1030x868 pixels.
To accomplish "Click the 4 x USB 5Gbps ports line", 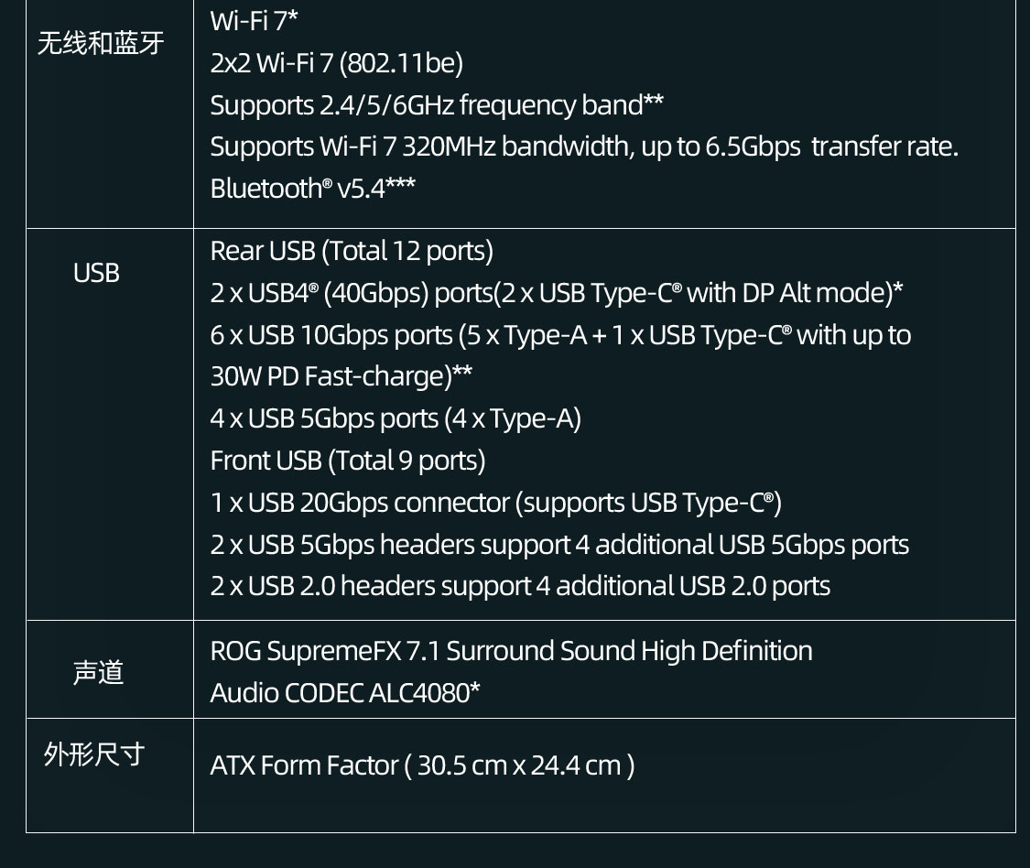I will pyautogui.click(x=396, y=418).
